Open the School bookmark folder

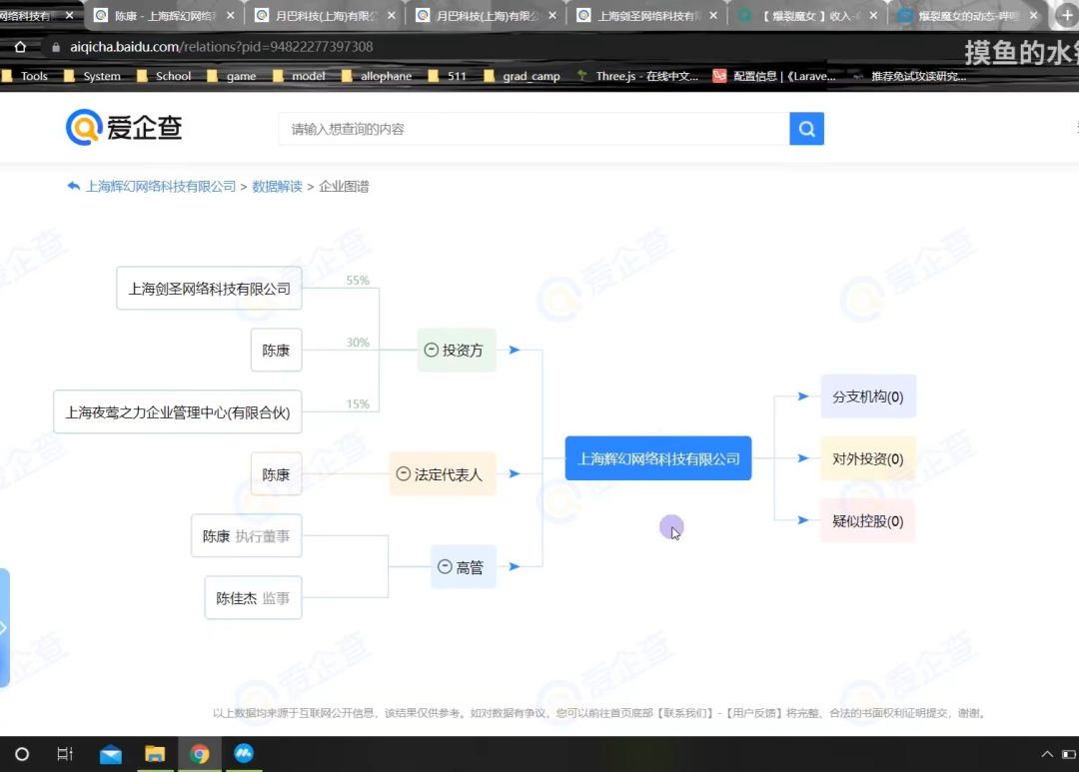164,76
